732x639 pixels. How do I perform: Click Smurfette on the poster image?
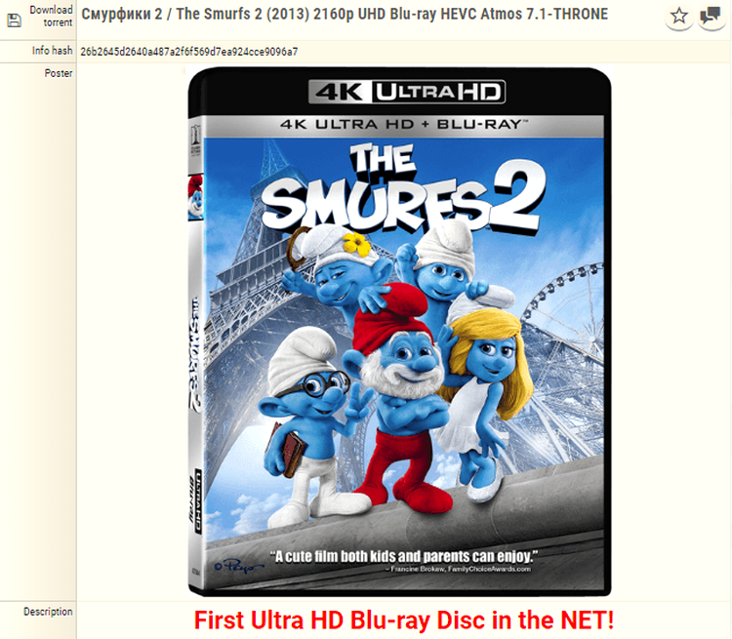click(x=483, y=397)
